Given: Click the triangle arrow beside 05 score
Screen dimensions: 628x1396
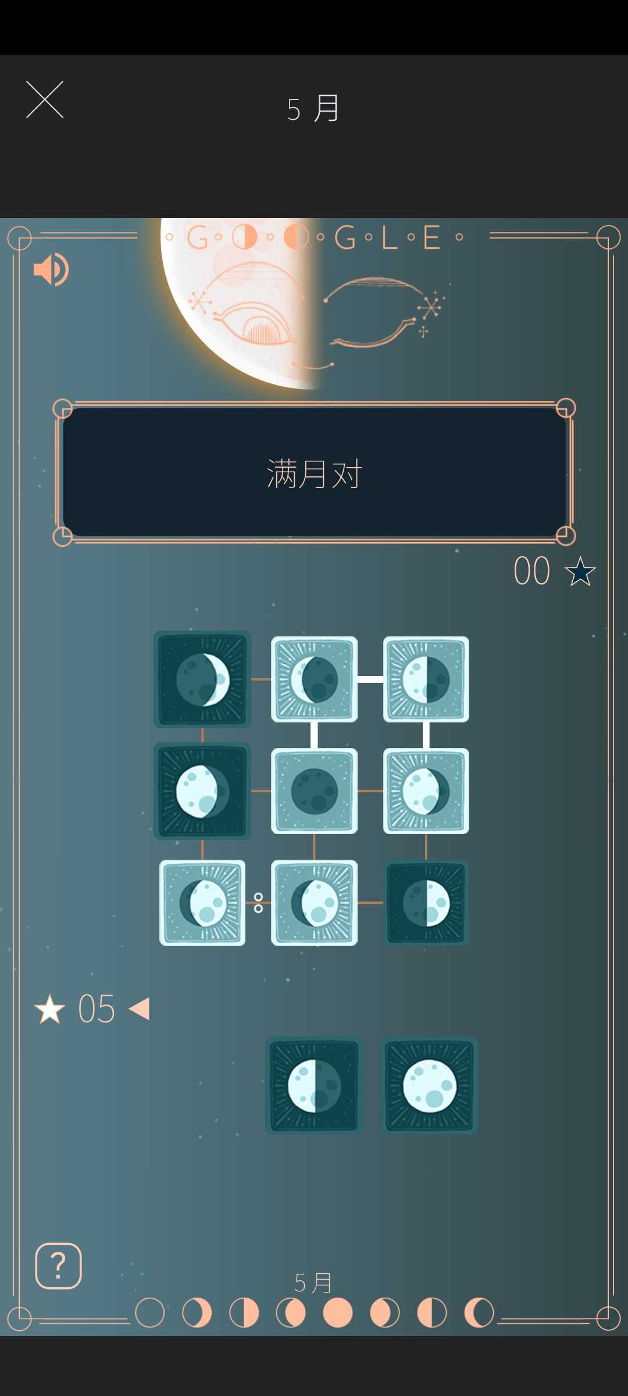Looking at the screenshot, I should 139,1009.
